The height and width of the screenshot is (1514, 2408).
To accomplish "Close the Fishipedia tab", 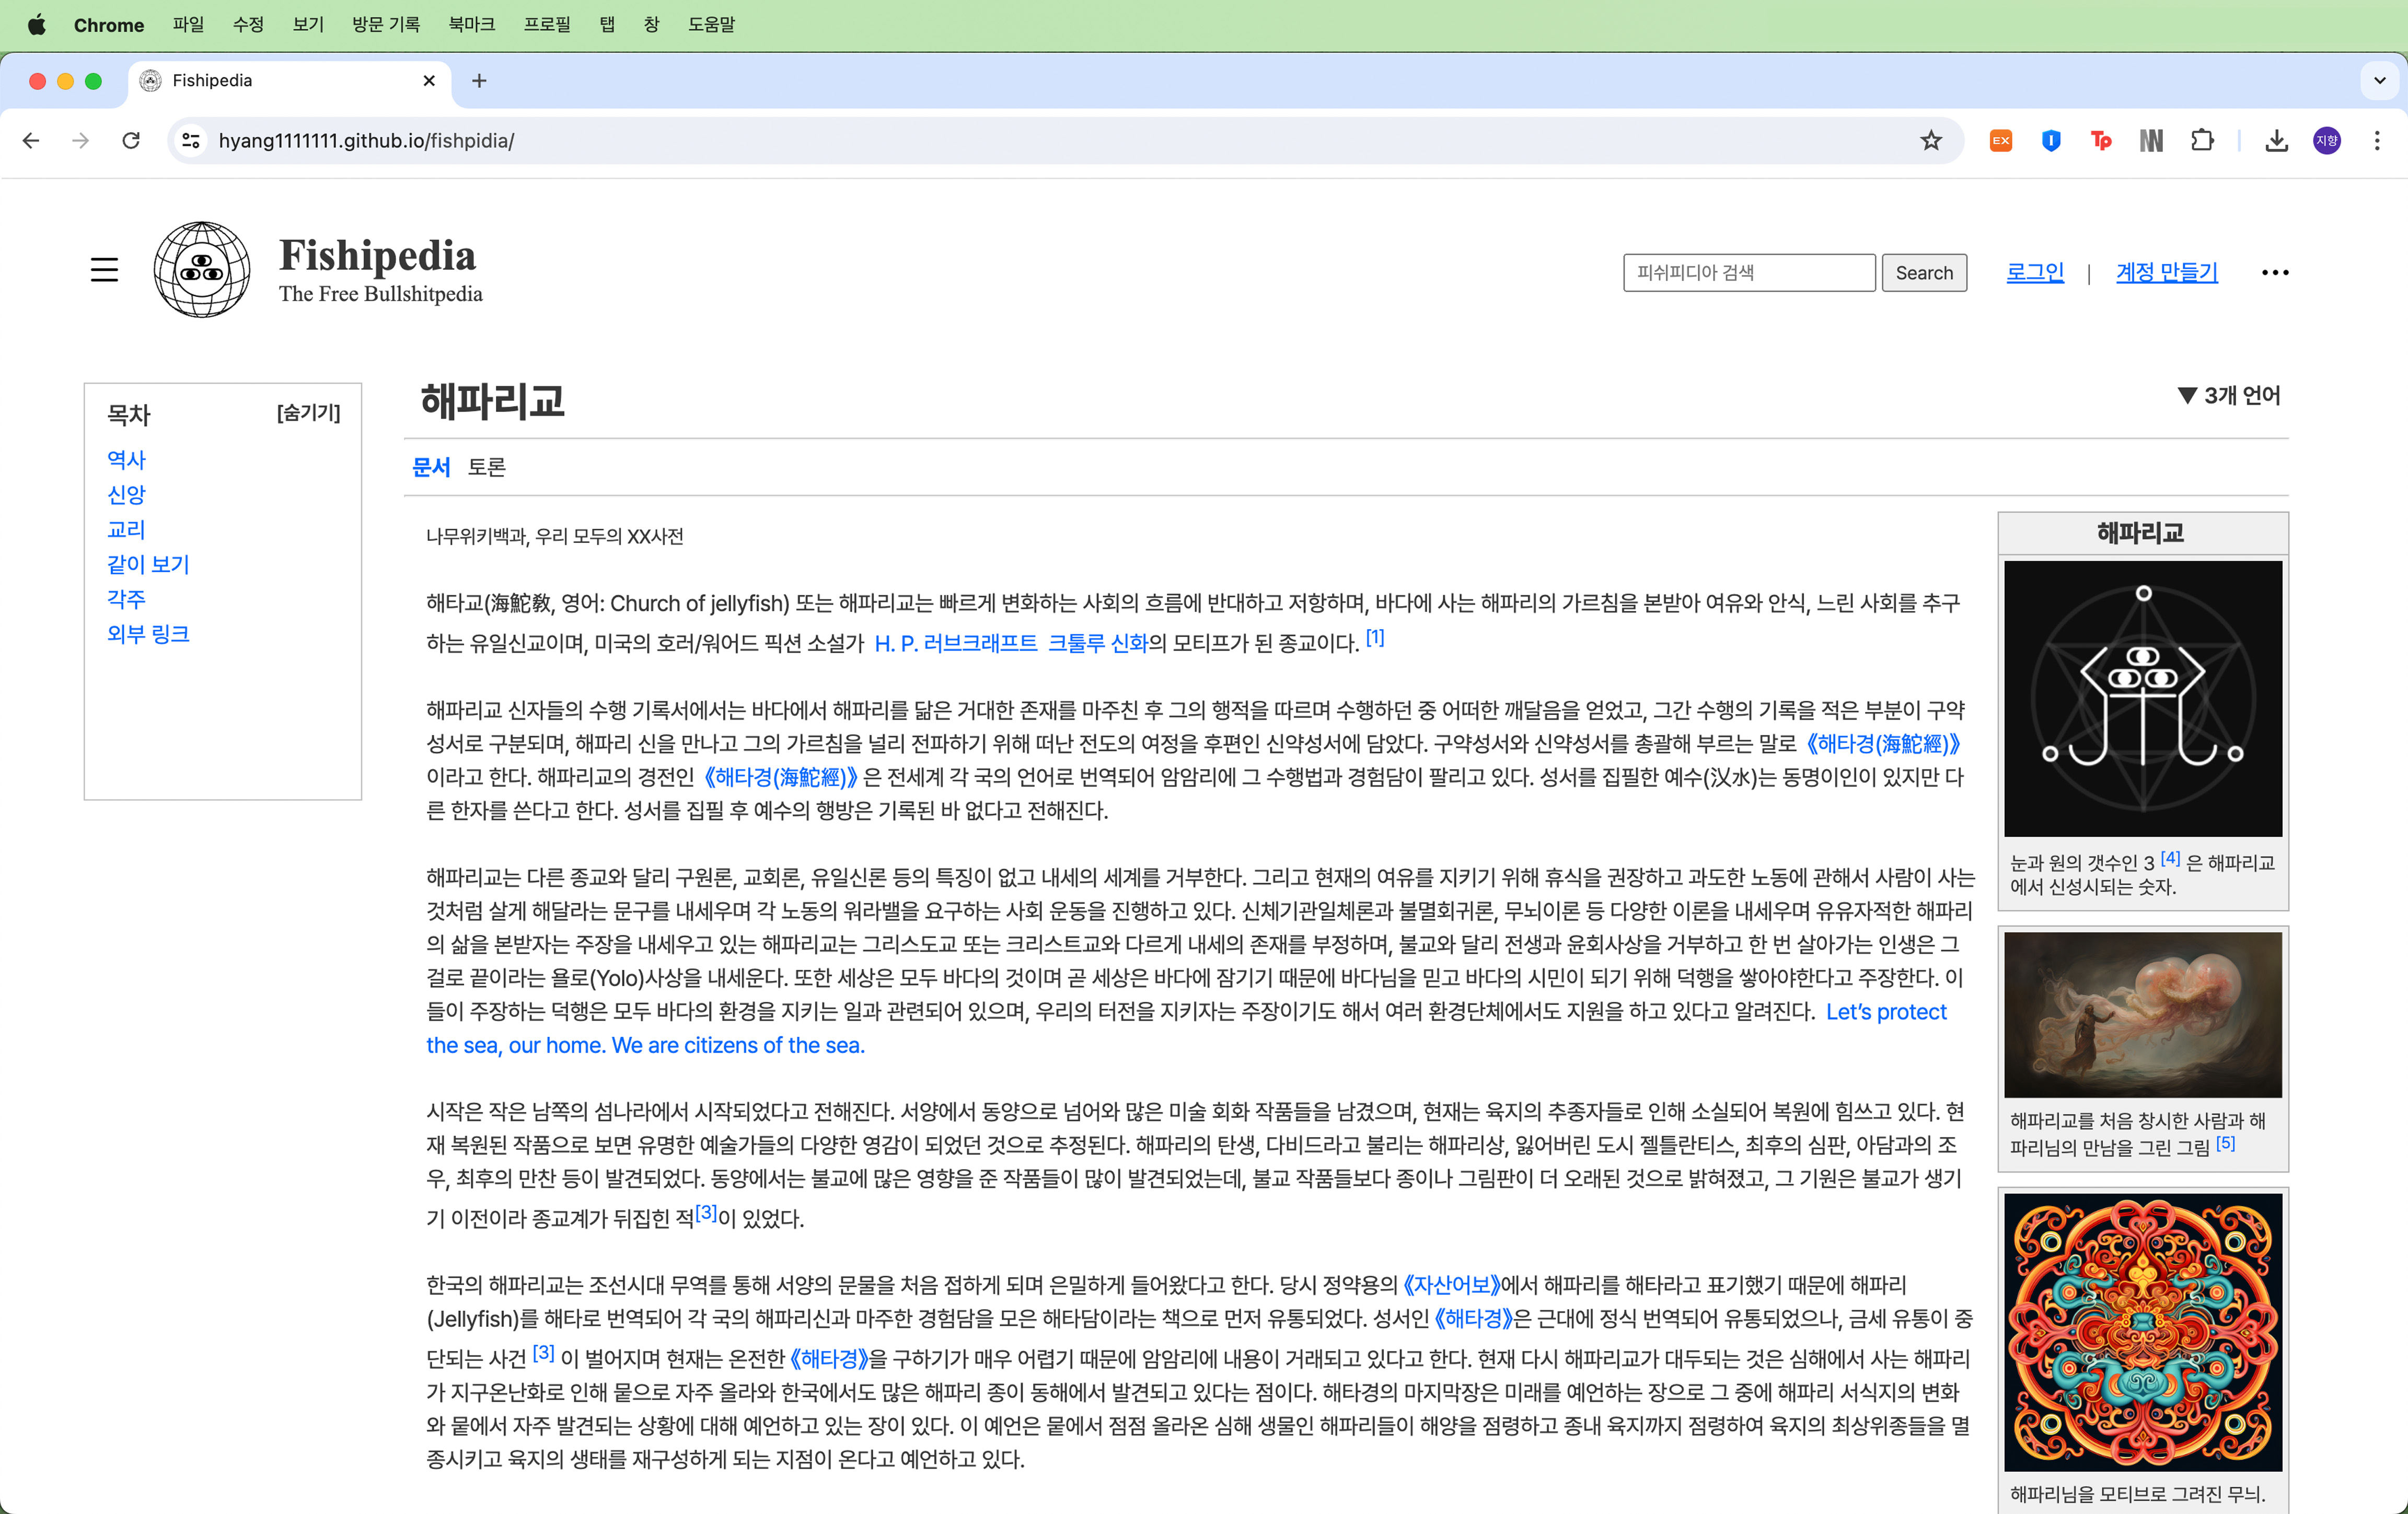I will pyautogui.click(x=429, y=81).
